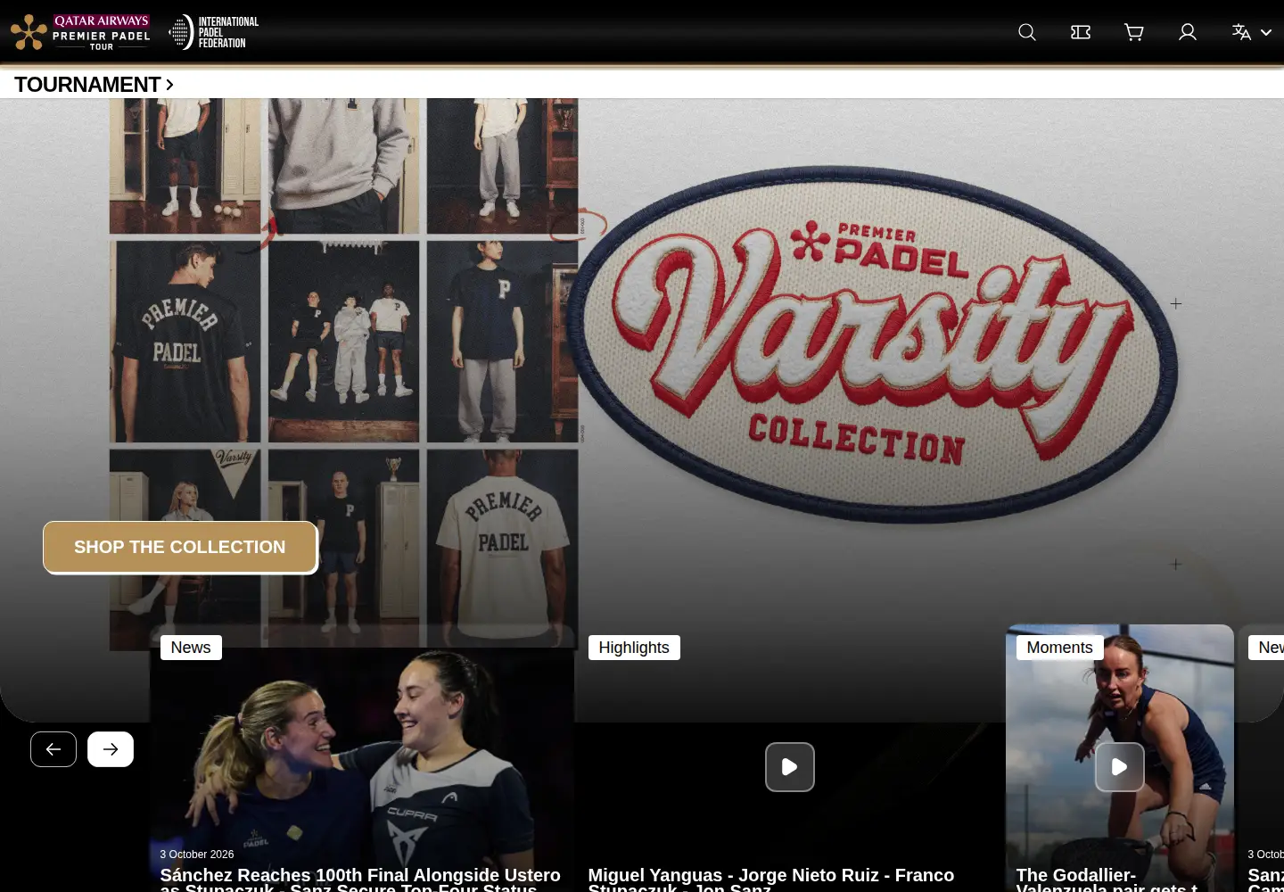Select the News tag on Sánchez article
The height and width of the screenshot is (892, 1284).
pyautogui.click(x=191, y=648)
